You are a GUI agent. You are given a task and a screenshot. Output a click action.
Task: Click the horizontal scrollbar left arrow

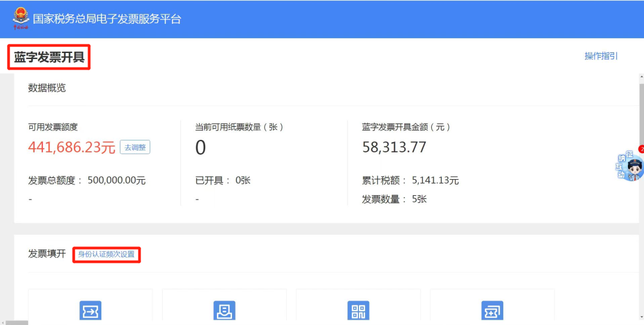pos(4,323)
